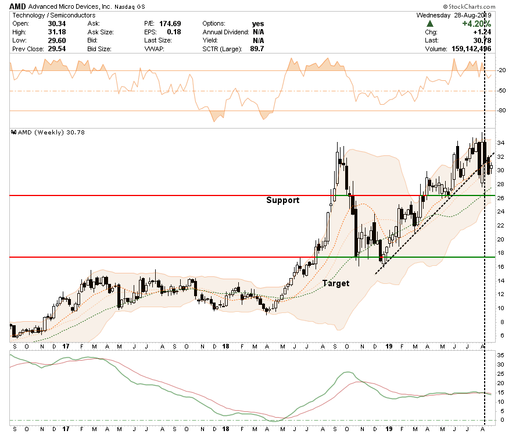Click the +4.20% percent change

pos(477,24)
